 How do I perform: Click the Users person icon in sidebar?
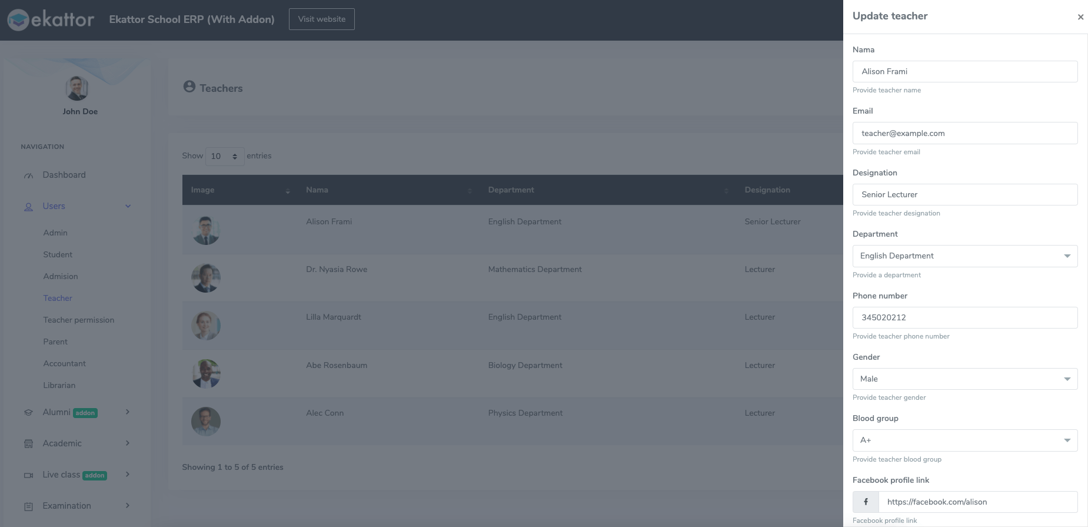point(28,207)
